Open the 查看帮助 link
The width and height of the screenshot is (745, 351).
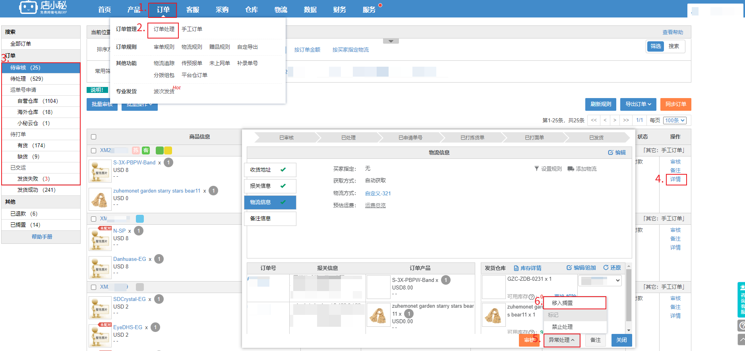tap(673, 33)
